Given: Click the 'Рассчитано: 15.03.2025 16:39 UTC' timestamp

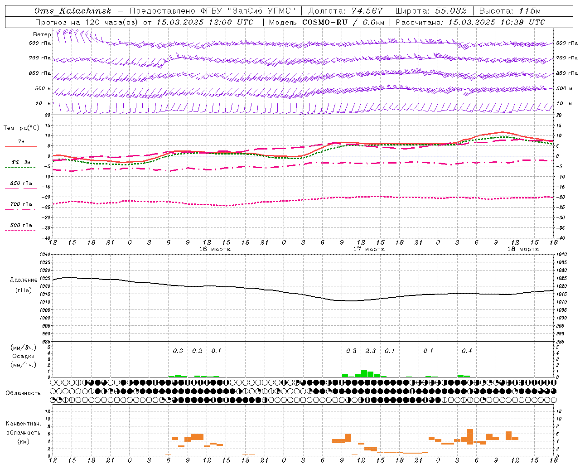Looking at the screenshot, I should pos(470,22).
